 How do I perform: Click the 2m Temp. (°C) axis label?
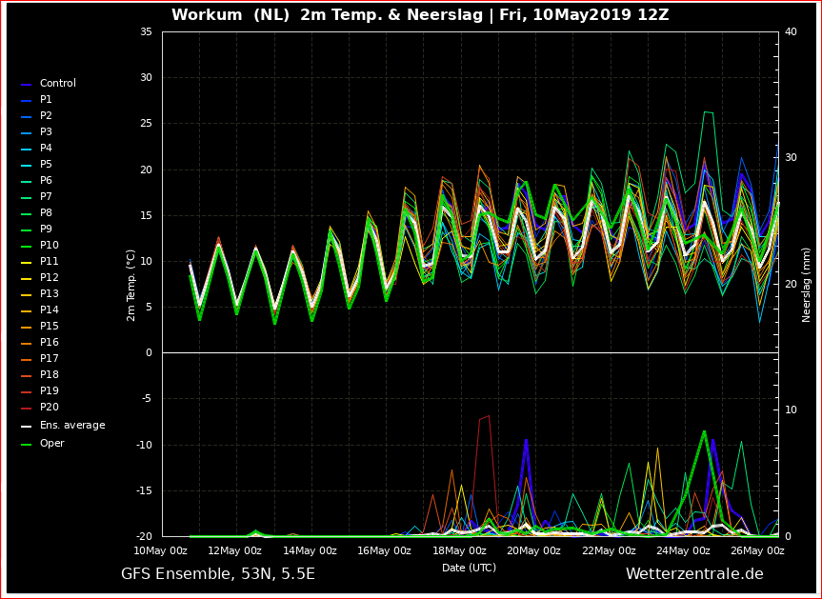131,285
